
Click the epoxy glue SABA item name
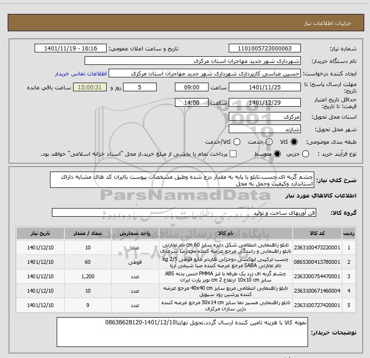225,262
